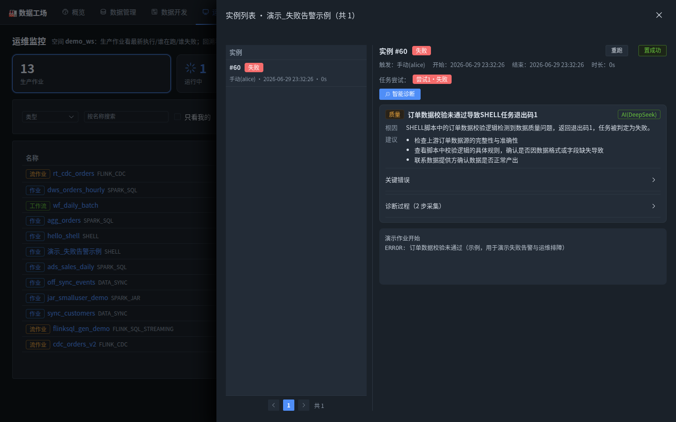Click the 演示作业开始 log line

pos(402,238)
